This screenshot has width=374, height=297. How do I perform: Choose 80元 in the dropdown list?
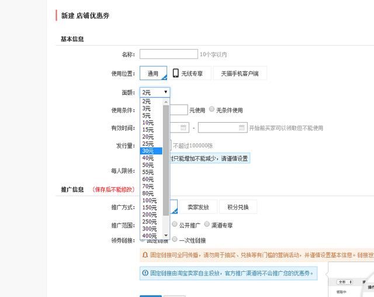151,194
